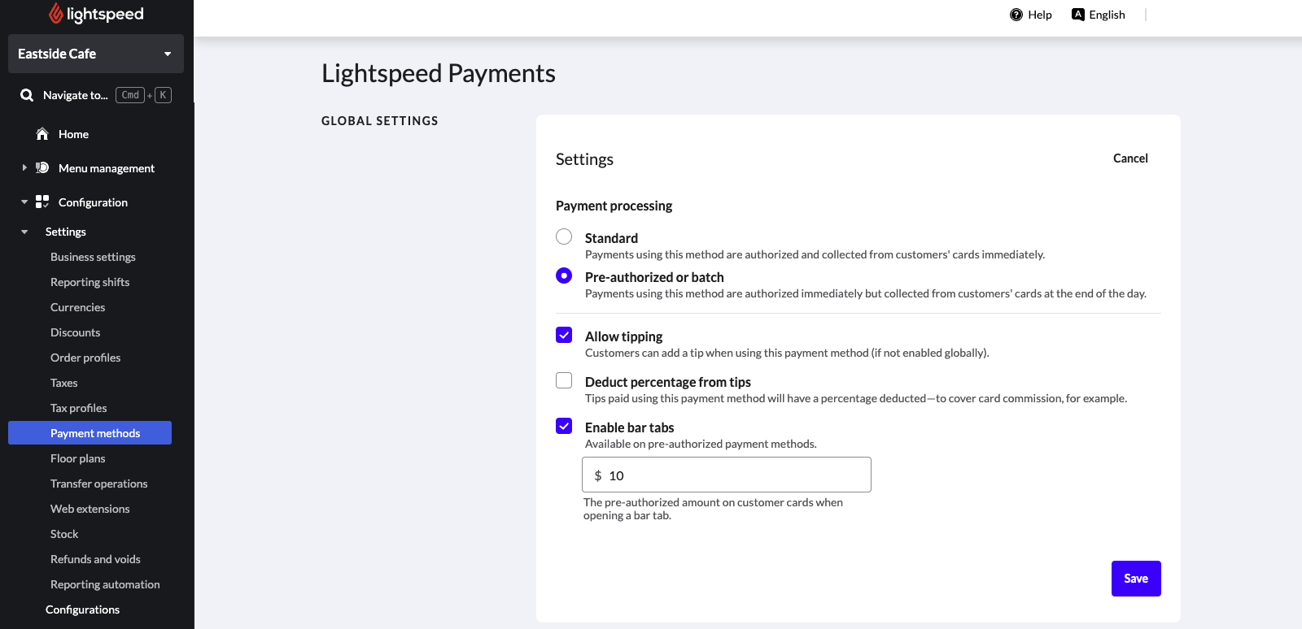The image size is (1302, 629).
Task: Open Stock settings
Action: pos(64,534)
